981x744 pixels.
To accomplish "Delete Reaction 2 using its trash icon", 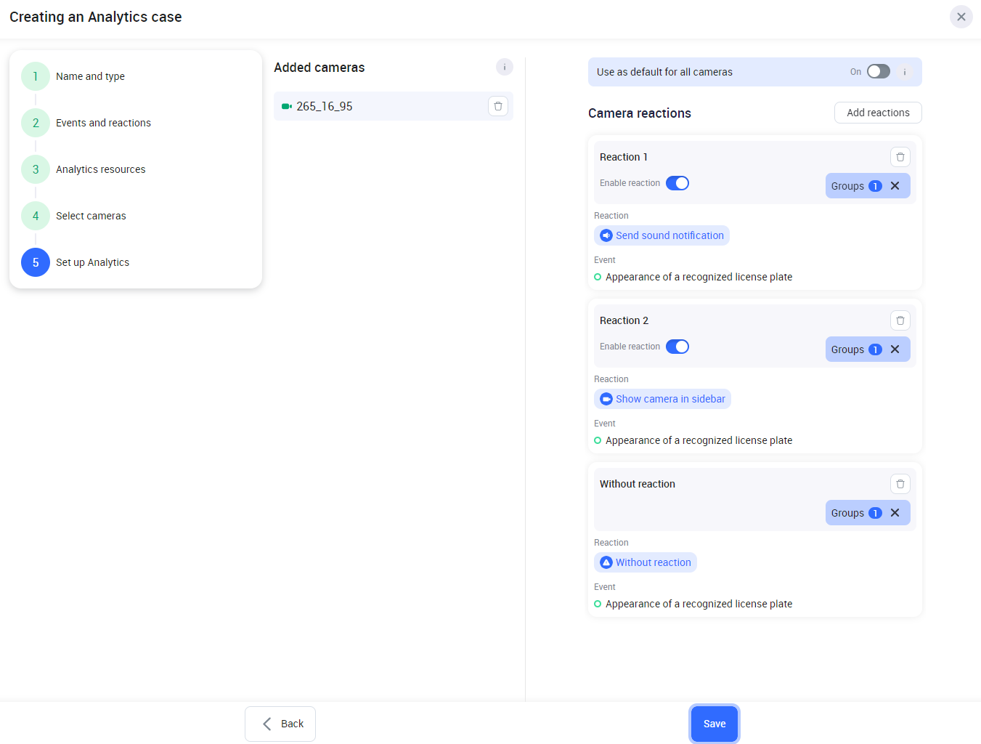I will click(x=900, y=320).
